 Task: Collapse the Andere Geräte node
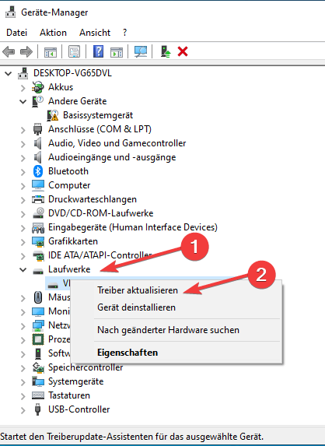23,101
